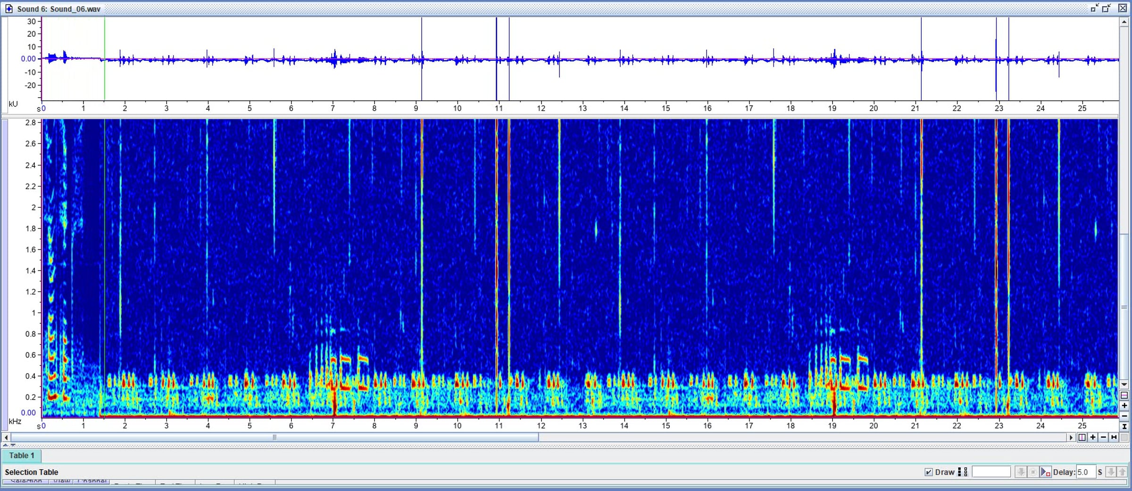This screenshot has width=1132, height=491.
Task: Click the sound file icon beside Sound_06.wav title
Action: click(x=8, y=8)
